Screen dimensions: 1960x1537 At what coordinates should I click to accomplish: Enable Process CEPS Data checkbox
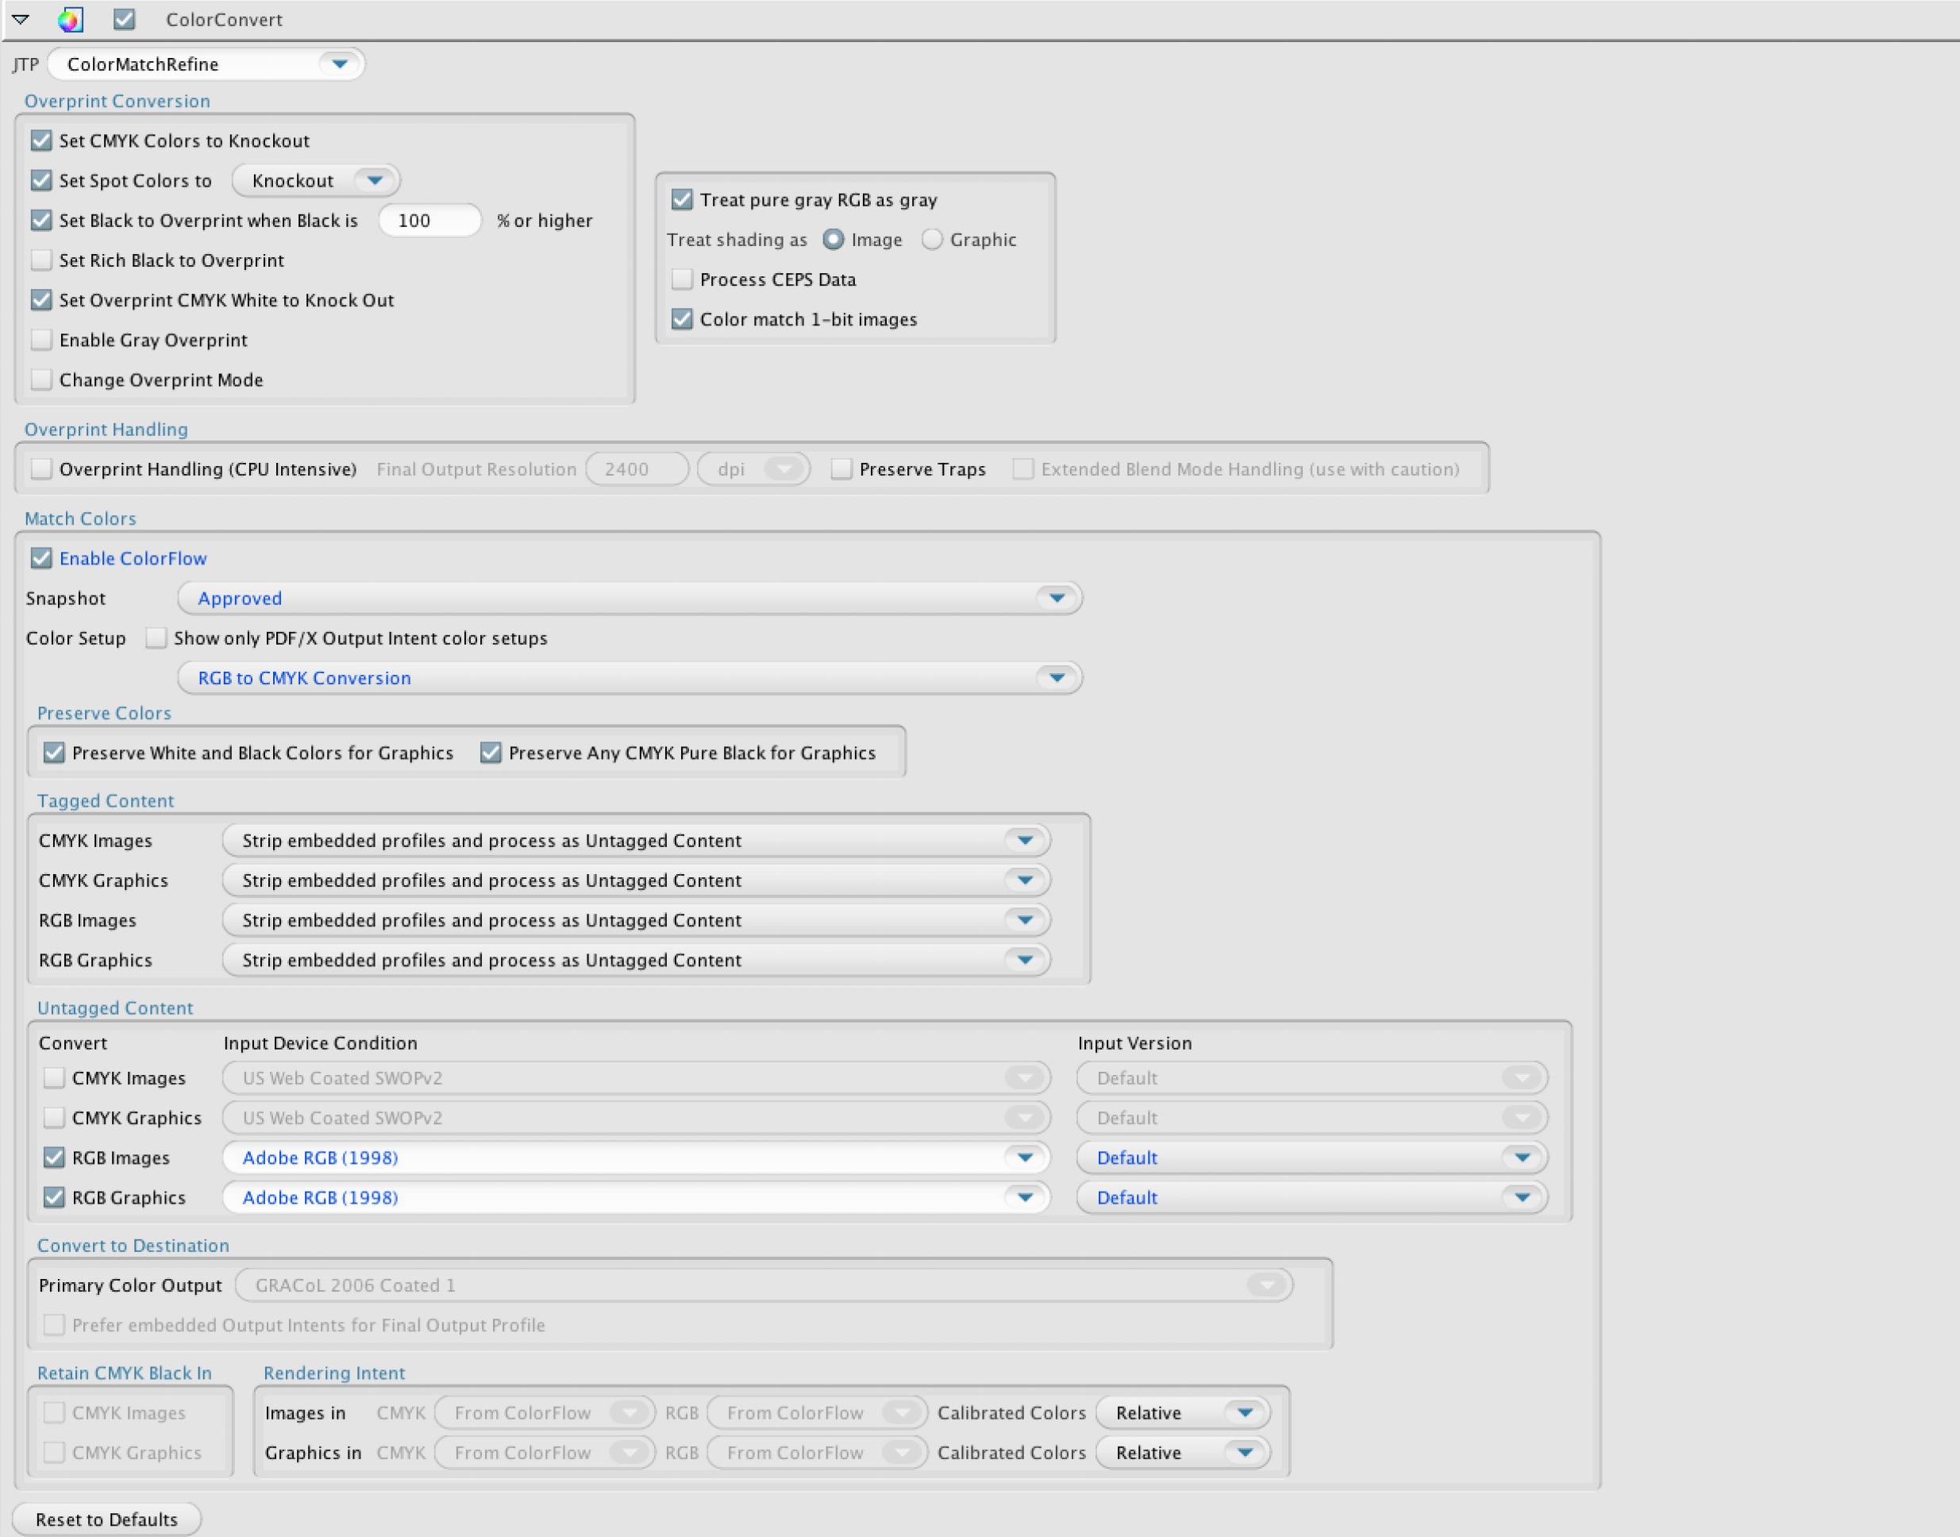click(682, 279)
